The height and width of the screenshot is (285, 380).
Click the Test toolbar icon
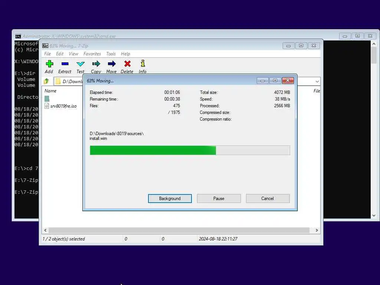click(x=81, y=64)
